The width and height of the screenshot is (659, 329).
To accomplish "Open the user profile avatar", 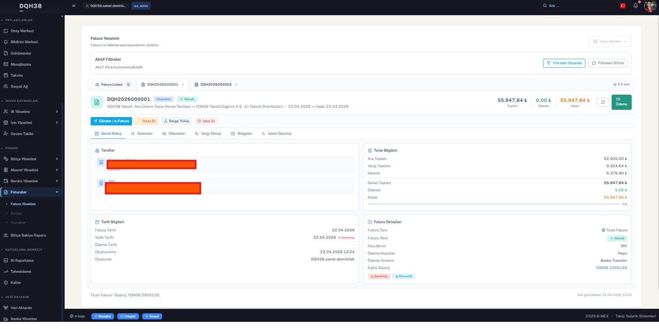I will [650, 6].
